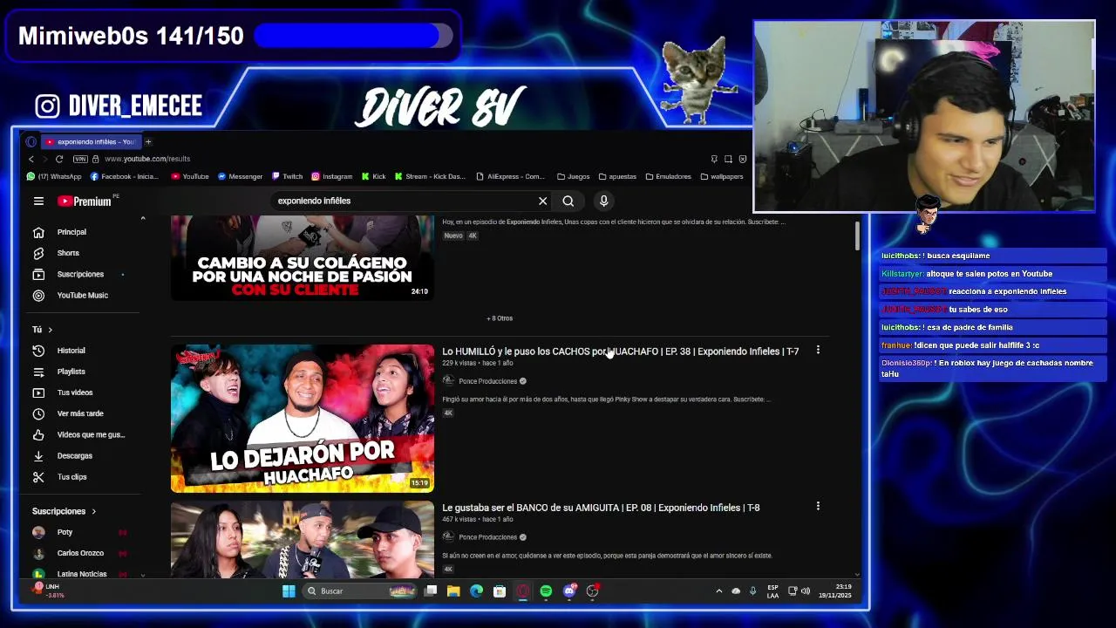Open the Juegos bookmarks folder
Image resolution: width=1116 pixels, height=628 pixels.
click(x=573, y=176)
